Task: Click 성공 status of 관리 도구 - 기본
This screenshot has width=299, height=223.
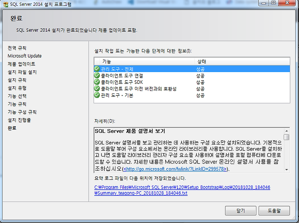Action: click(x=200, y=96)
